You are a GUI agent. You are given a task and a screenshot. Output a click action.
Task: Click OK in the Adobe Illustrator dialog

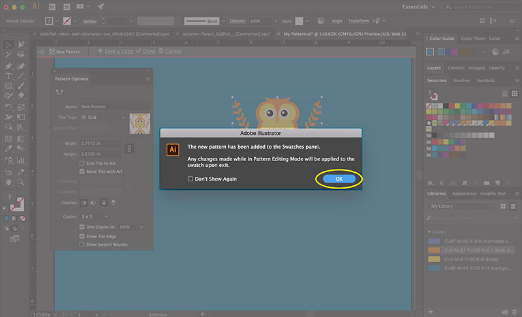(339, 179)
